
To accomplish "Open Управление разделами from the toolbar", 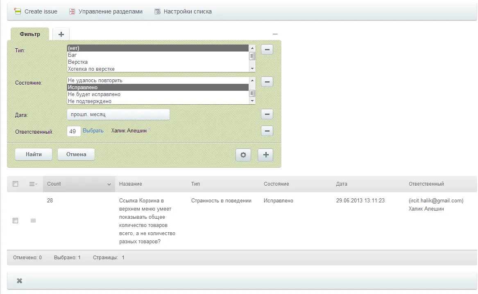I will [x=106, y=11].
